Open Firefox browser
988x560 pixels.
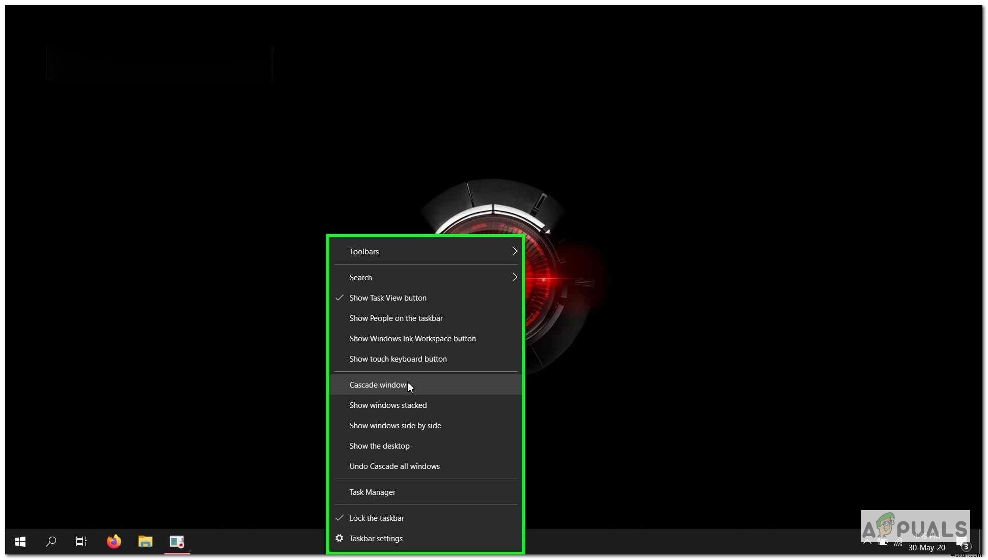114,541
